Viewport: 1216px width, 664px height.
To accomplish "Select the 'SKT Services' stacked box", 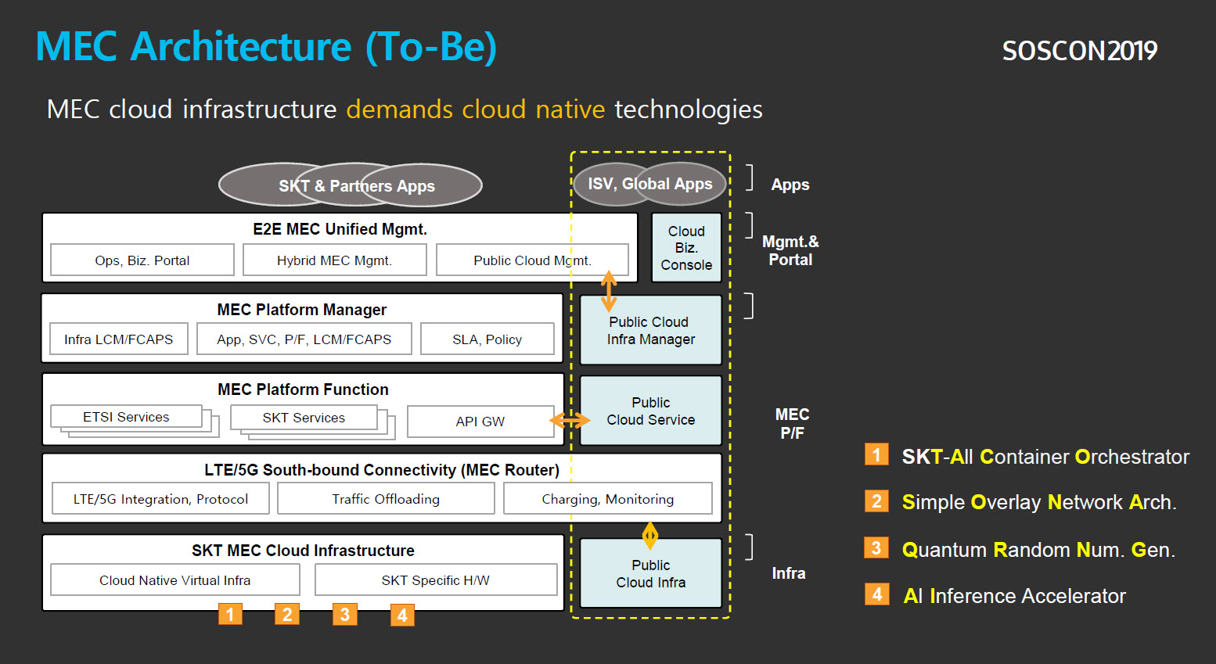I will [x=313, y=422].
